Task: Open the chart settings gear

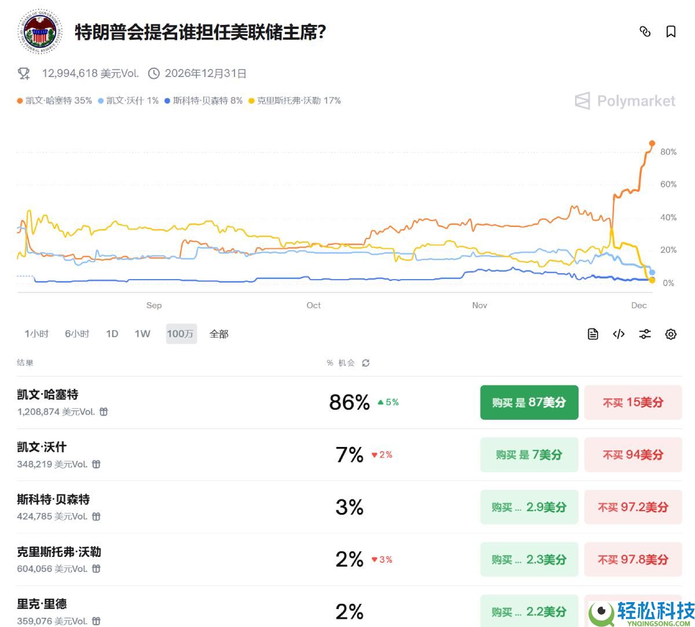Action: (670, 334)
